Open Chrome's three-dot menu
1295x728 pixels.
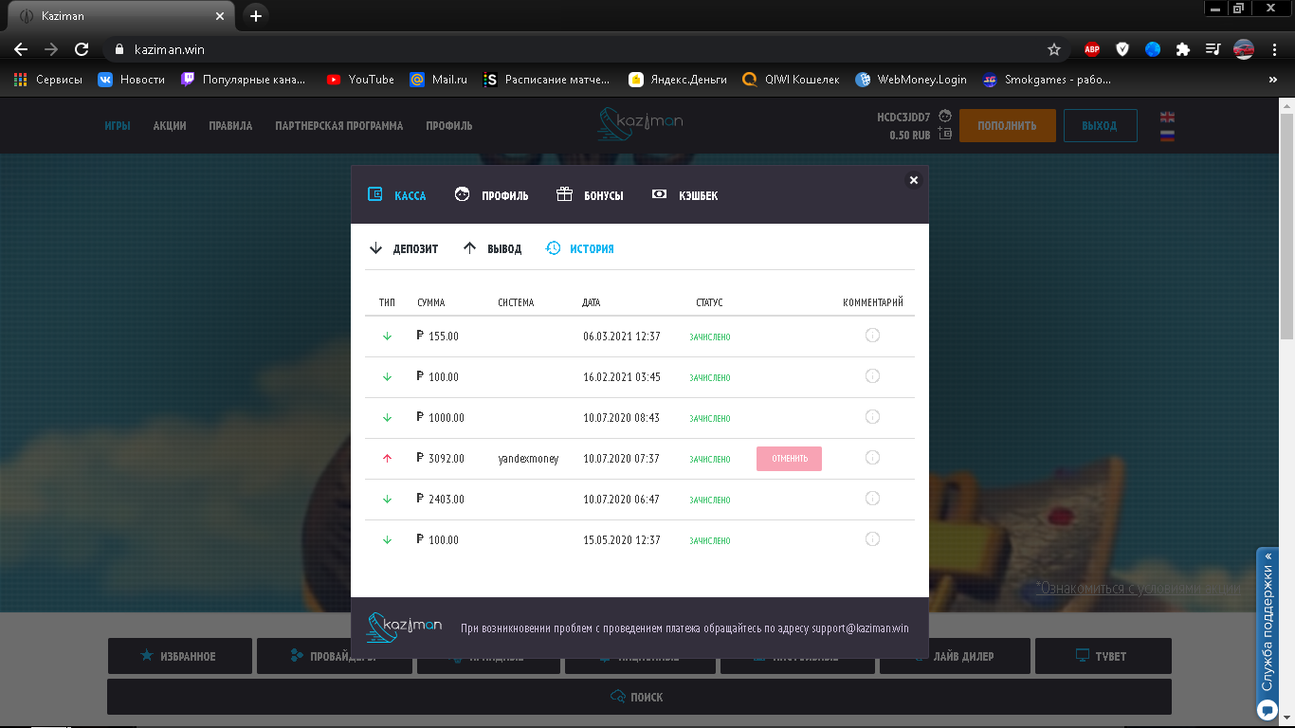pyautogui.click(x=1273, y=49)
